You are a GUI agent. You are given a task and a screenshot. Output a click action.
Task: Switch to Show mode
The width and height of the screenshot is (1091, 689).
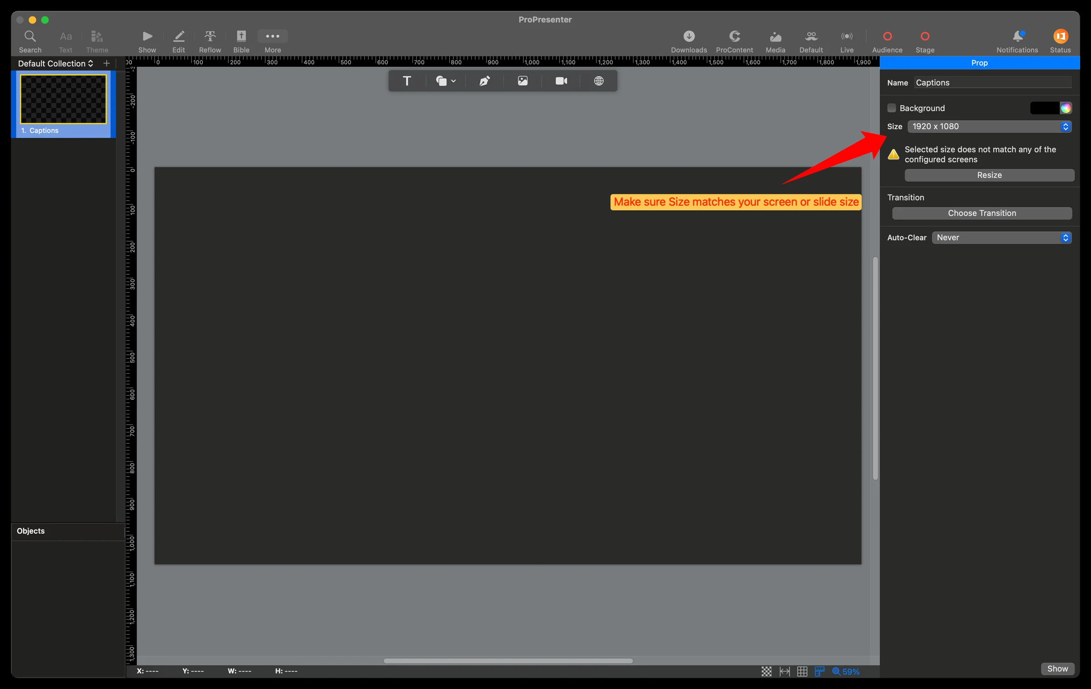coord(147,41)
